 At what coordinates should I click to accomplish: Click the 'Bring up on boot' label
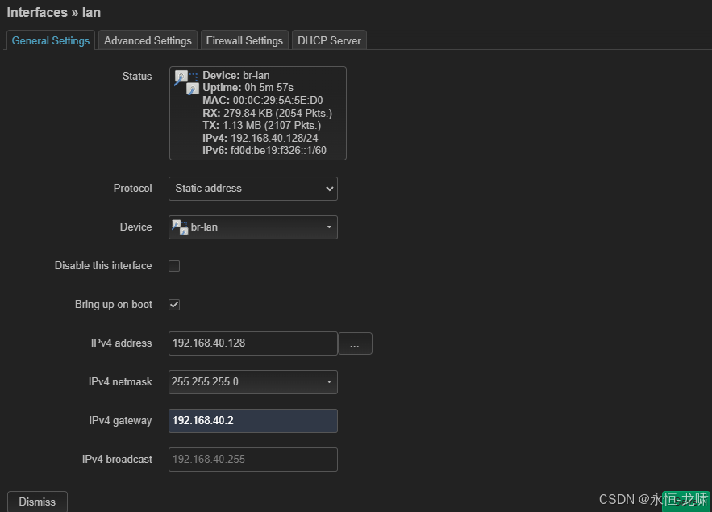tap(114, 305)
